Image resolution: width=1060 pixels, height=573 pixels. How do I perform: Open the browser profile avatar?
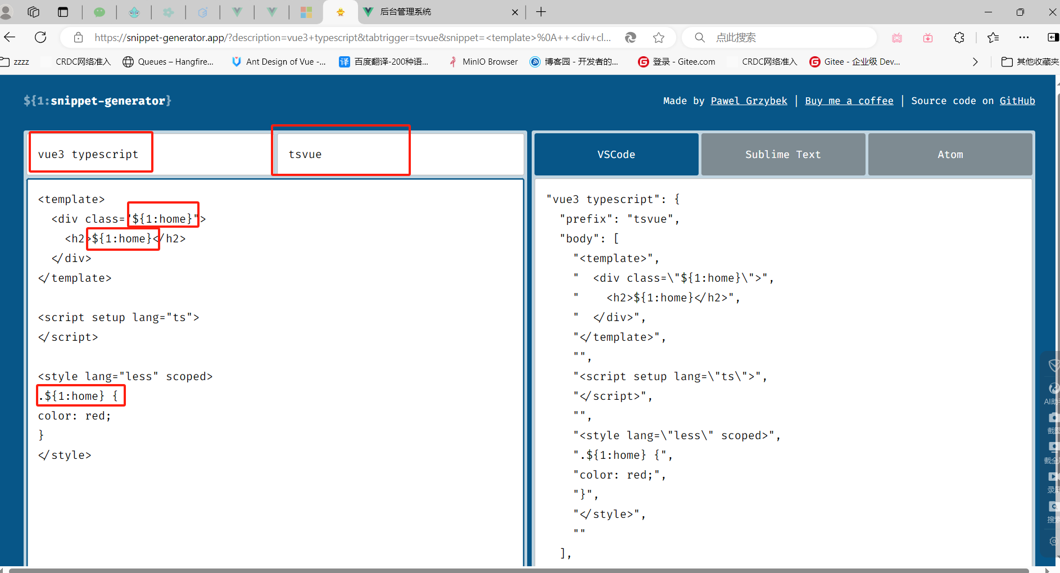6,12
